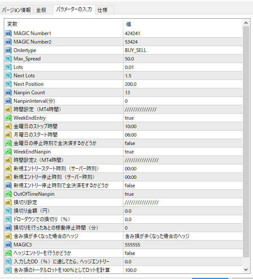Viewport: 253px width, 279px height.
Task: Click the scrollbar down arrow
Action: [x=246, y=270]
